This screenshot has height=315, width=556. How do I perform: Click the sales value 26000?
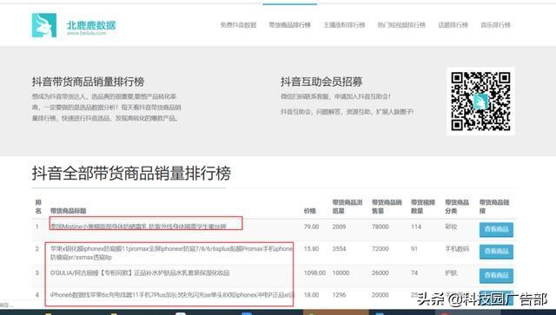381,272
